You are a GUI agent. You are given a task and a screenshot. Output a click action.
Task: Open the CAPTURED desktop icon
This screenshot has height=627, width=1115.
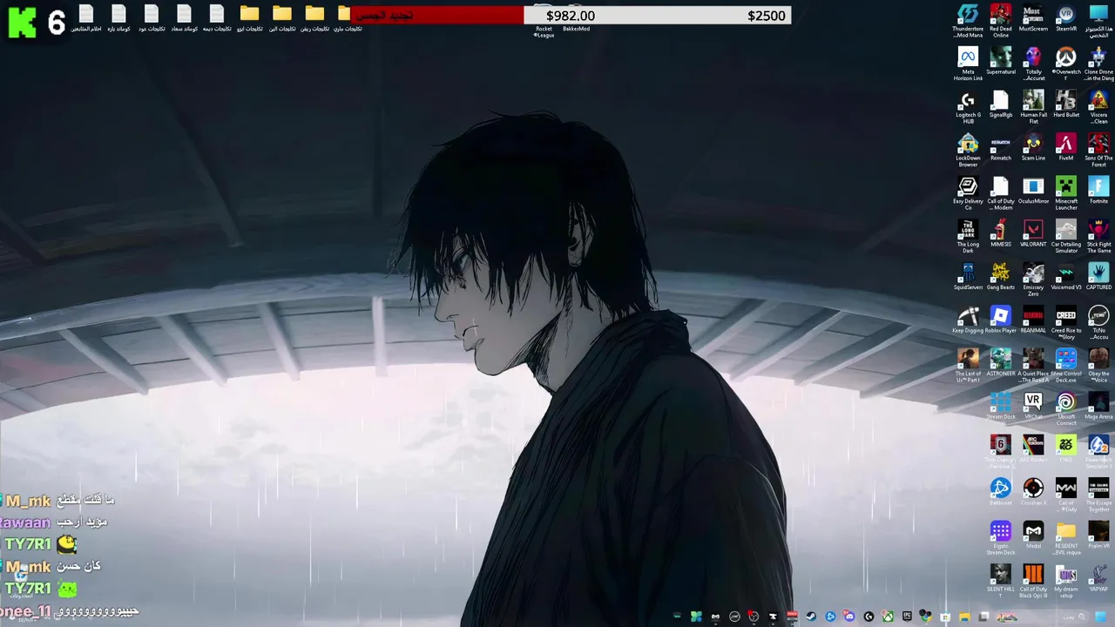point(1098,277)
